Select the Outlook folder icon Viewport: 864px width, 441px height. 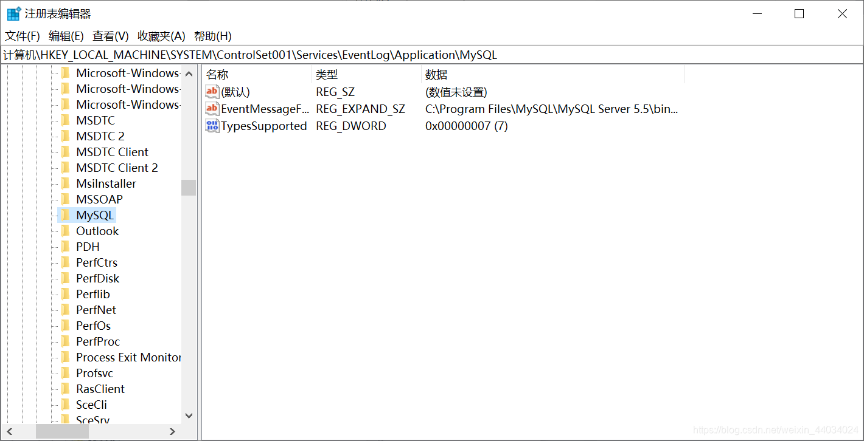[65, 231]
